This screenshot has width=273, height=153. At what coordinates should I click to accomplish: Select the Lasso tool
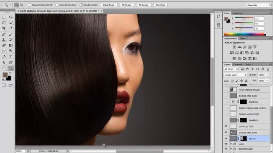4,23
